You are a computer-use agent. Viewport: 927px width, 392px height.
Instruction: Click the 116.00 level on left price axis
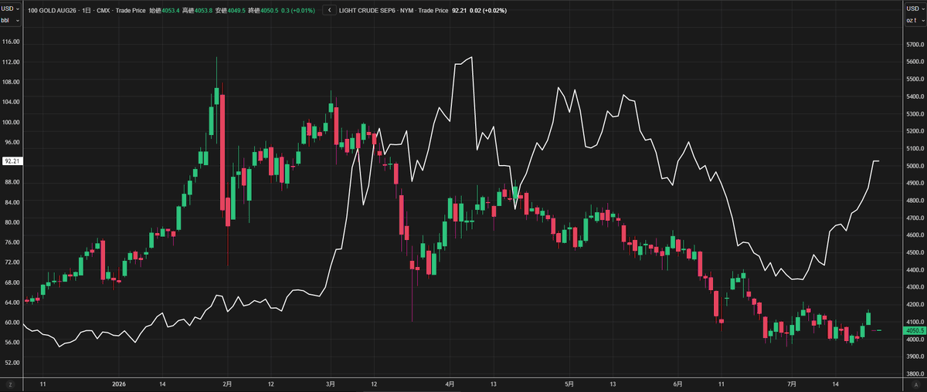pyautogui.click(x=11, y=42)
